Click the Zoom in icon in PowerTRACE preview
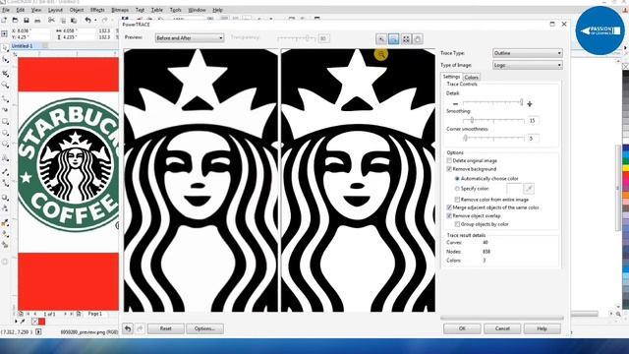The image size is (629, 354). coord(381,39)
